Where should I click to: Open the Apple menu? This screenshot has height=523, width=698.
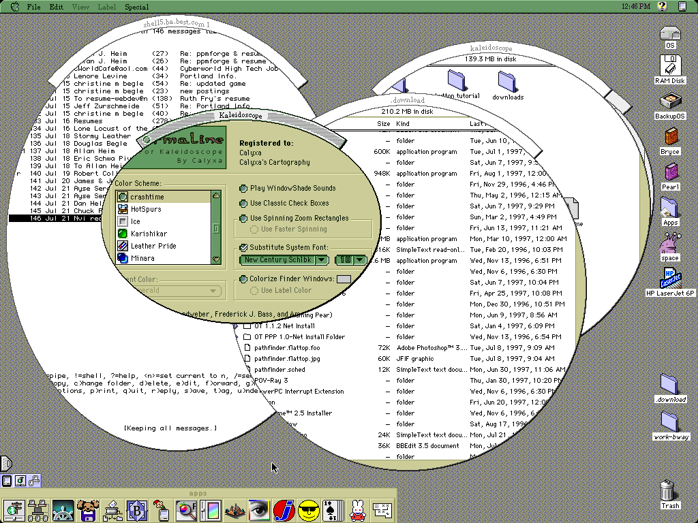(x=15, y=7)
